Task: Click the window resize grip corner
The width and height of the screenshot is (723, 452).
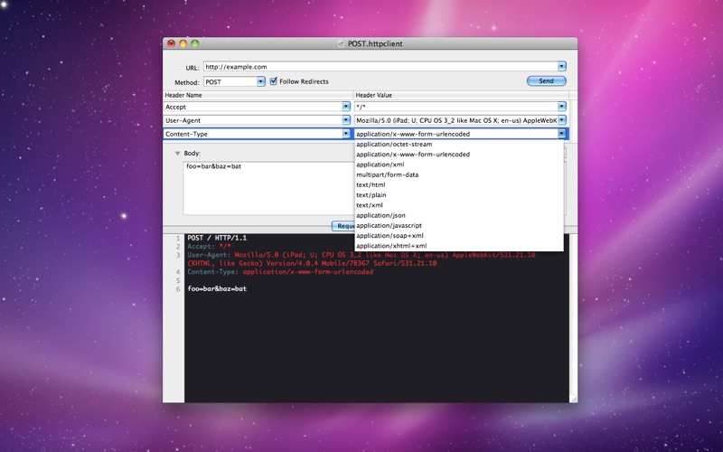Action: (x=573, y=399)
